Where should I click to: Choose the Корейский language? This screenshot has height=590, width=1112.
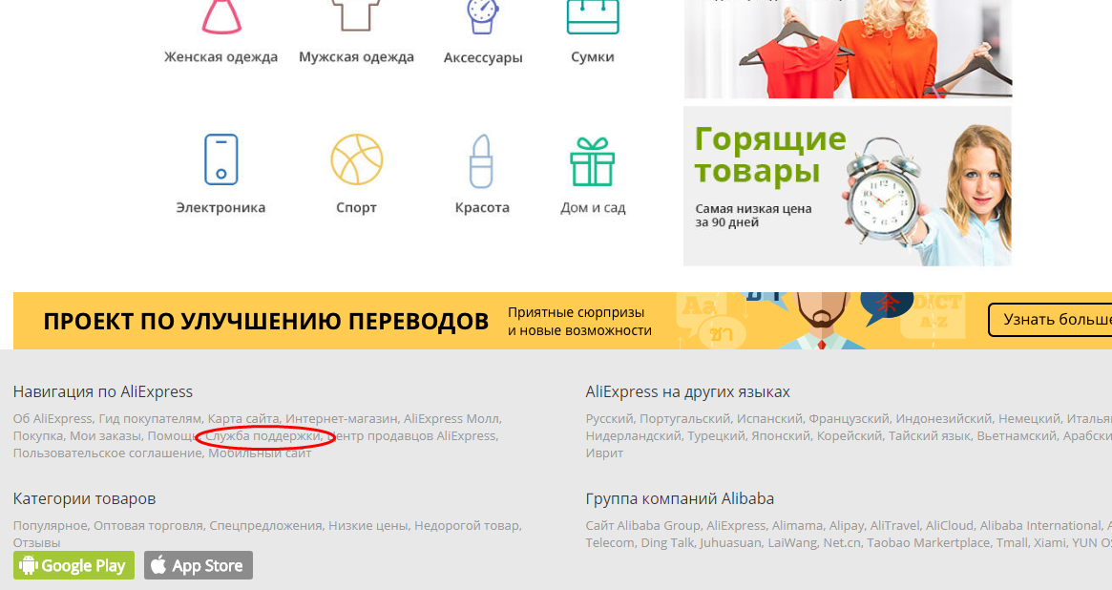(850, 435)
